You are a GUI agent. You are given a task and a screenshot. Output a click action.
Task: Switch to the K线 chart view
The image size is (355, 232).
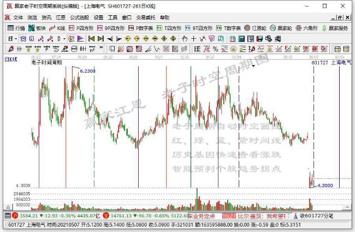57,28
